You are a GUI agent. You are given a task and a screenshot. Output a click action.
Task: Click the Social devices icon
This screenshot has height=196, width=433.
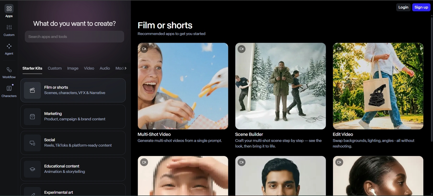point(32,143)
